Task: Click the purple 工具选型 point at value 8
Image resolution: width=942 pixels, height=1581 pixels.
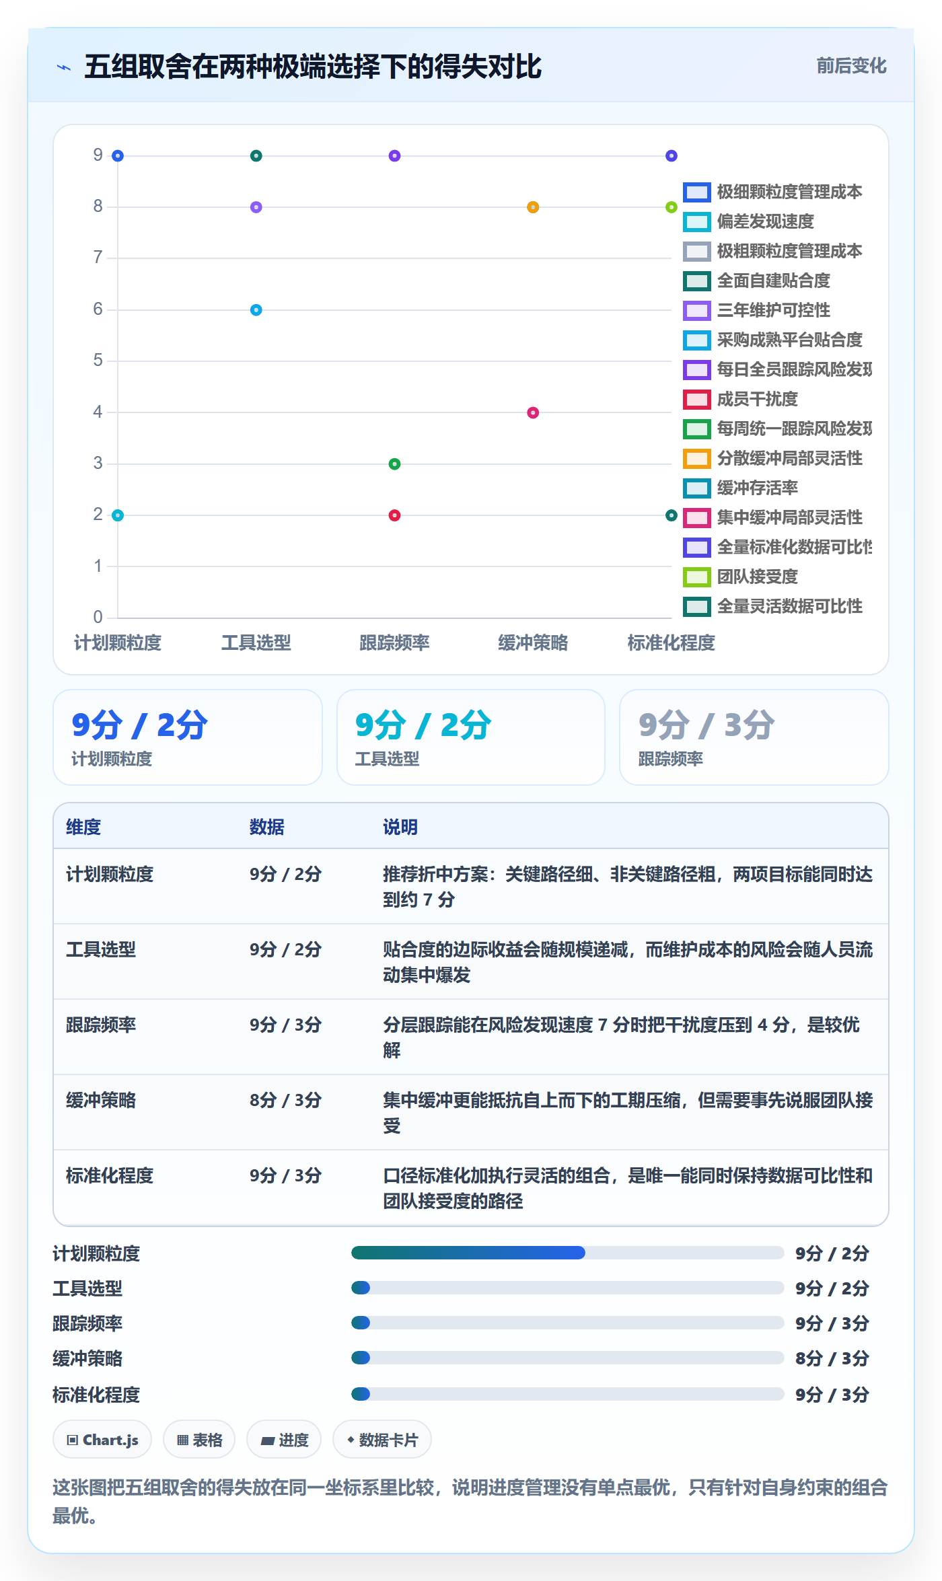Action: (256, 207)
